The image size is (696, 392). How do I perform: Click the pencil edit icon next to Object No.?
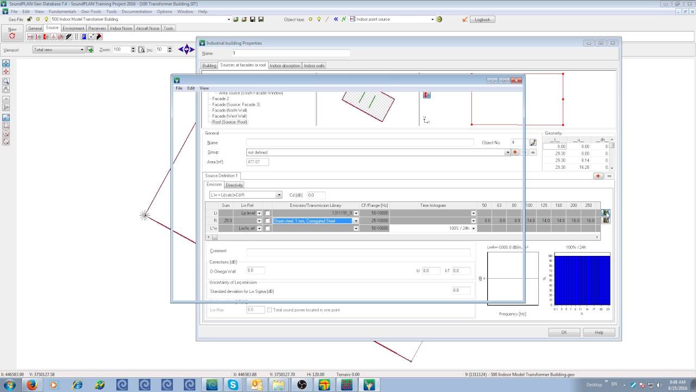click(533, 143)
